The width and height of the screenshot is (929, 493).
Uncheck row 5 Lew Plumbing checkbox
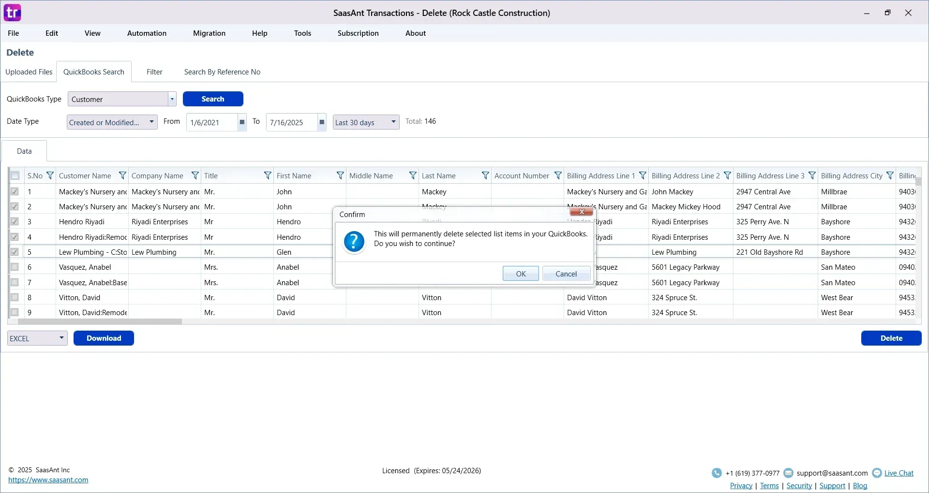(15, 252)
